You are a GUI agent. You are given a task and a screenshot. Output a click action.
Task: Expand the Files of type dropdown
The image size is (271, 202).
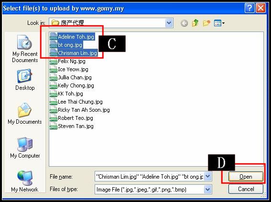click(x=207, y=190)
